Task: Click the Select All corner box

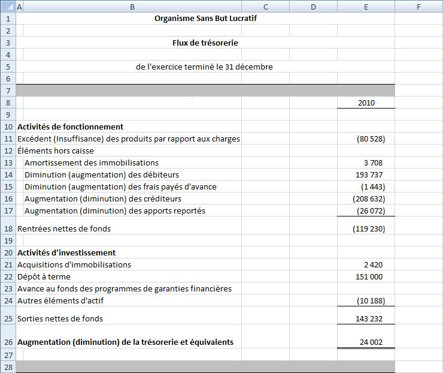Action: [7, 7]
